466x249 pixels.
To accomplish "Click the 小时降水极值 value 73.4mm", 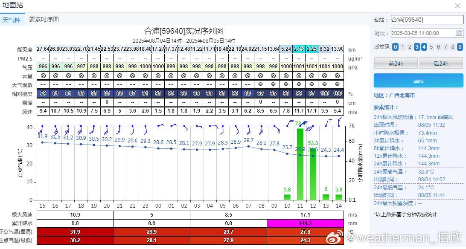I will pos(427,133).
